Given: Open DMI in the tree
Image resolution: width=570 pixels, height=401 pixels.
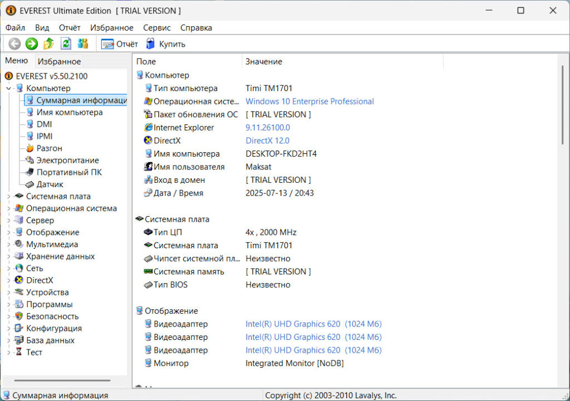Looking at the screenshot, I should [x=44, y=124].
